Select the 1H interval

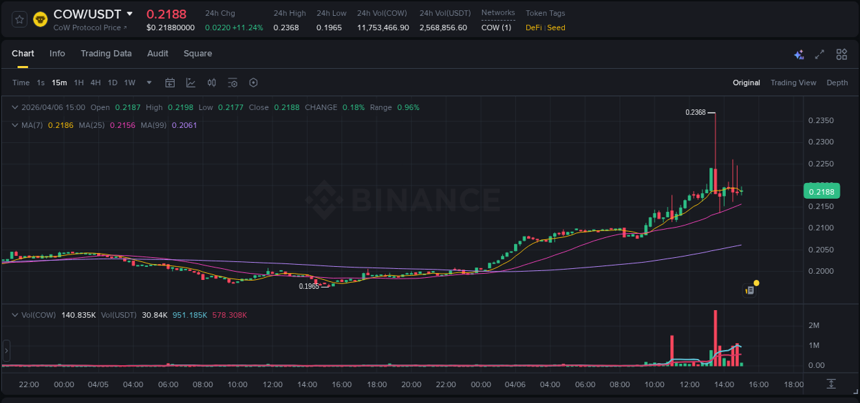click(x=78, y=83)
